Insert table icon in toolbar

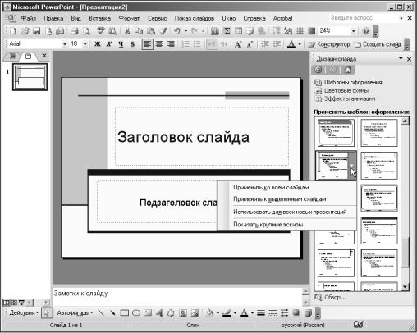coord(238,31)
